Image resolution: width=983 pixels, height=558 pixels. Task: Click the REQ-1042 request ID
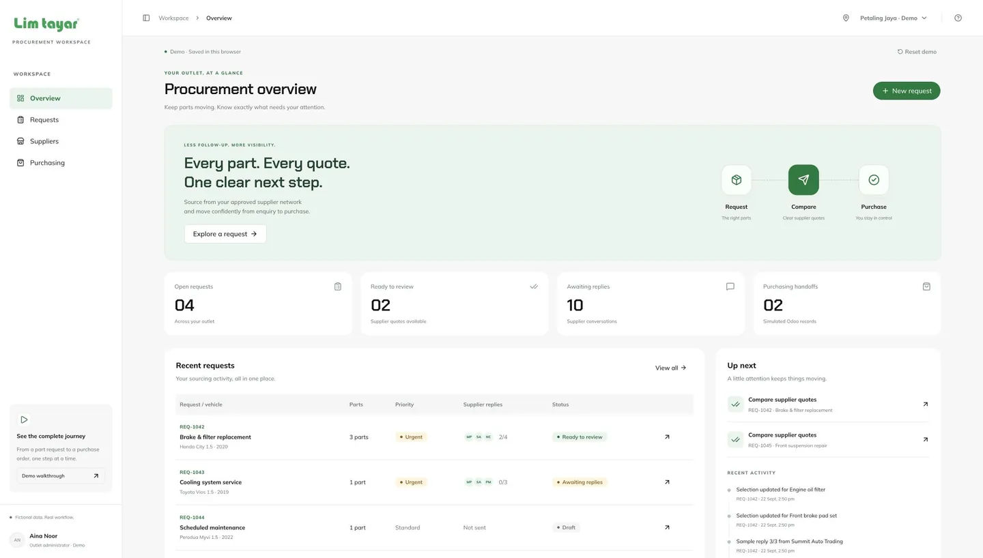(192, 427)
